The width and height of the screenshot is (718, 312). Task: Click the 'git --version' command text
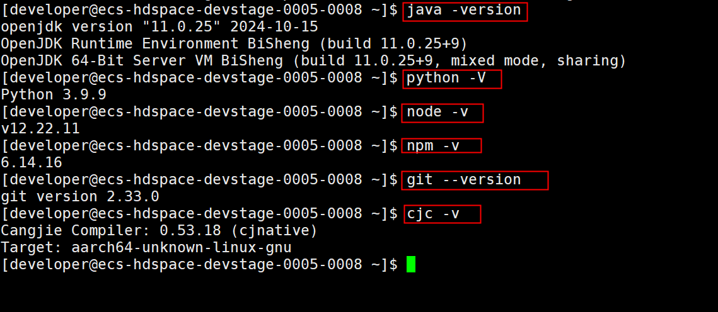click(464, 179)
